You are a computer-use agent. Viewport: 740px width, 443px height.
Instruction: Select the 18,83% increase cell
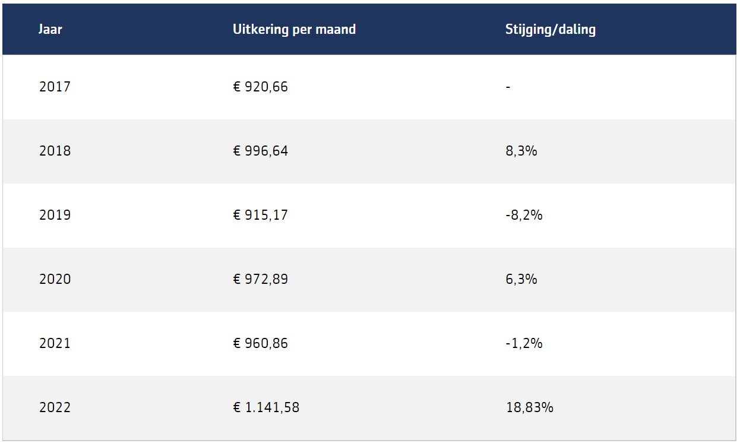click(x=529, y=407)
